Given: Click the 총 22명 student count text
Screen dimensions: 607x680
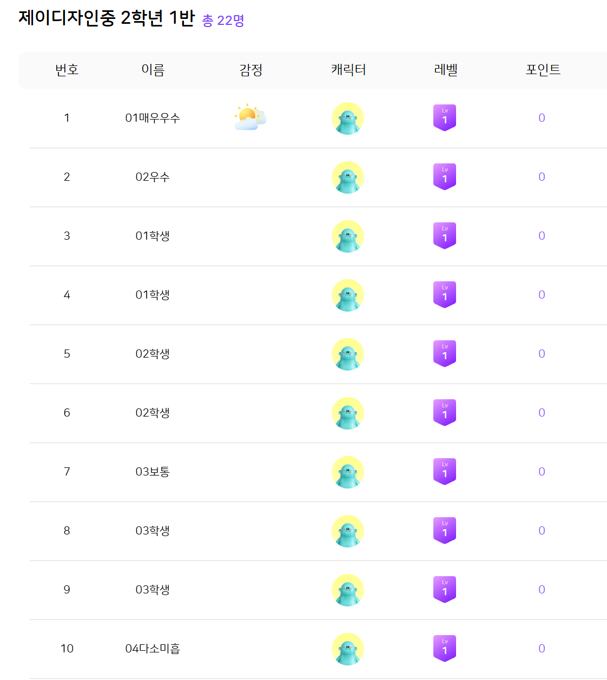Looking at the screenshot, I should 223,21.
